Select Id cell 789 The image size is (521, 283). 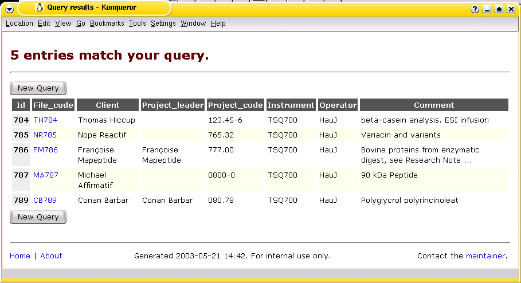tap(21, 201)
